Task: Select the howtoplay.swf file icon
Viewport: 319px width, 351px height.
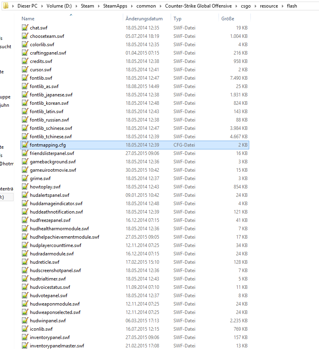Action: pyautogui.click(x=25, y=186)
